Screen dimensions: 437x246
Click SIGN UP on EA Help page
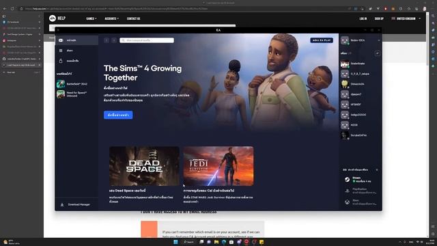[379, 18]
